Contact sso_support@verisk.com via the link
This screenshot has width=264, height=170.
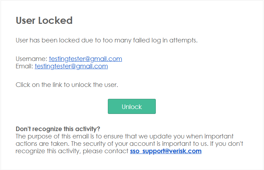tap(166, 151)
